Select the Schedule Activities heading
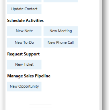 point(25,21)
